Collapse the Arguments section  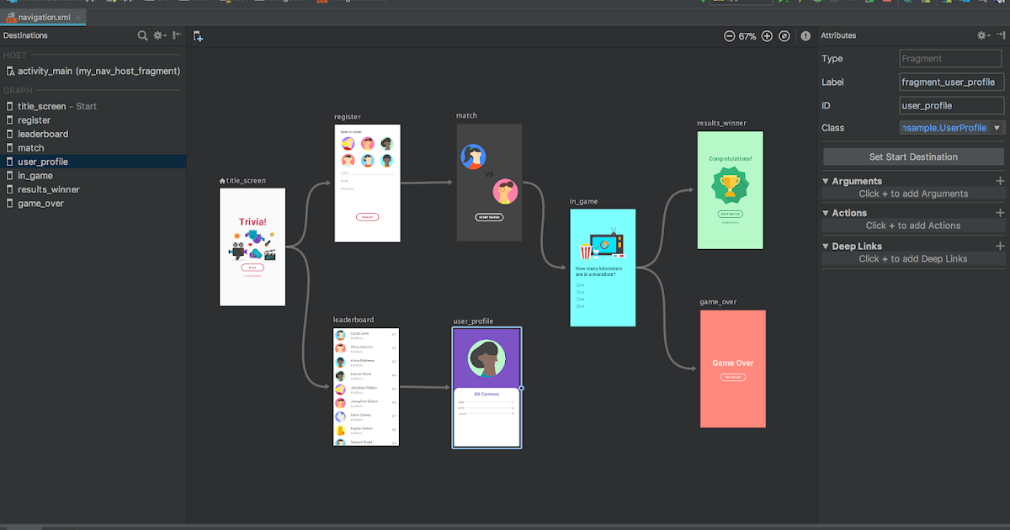click(826, 181)
